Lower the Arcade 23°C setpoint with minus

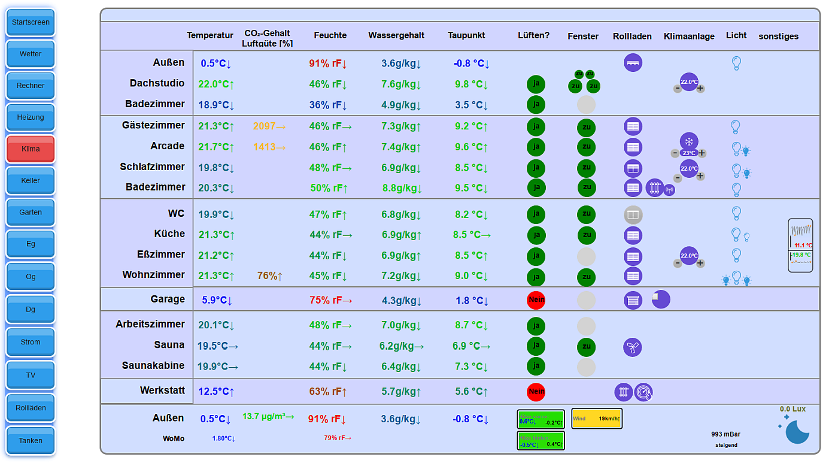[675, 153]
